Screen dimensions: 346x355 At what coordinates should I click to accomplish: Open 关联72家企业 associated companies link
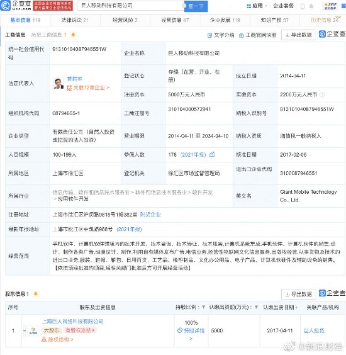[x=88, y=87]
